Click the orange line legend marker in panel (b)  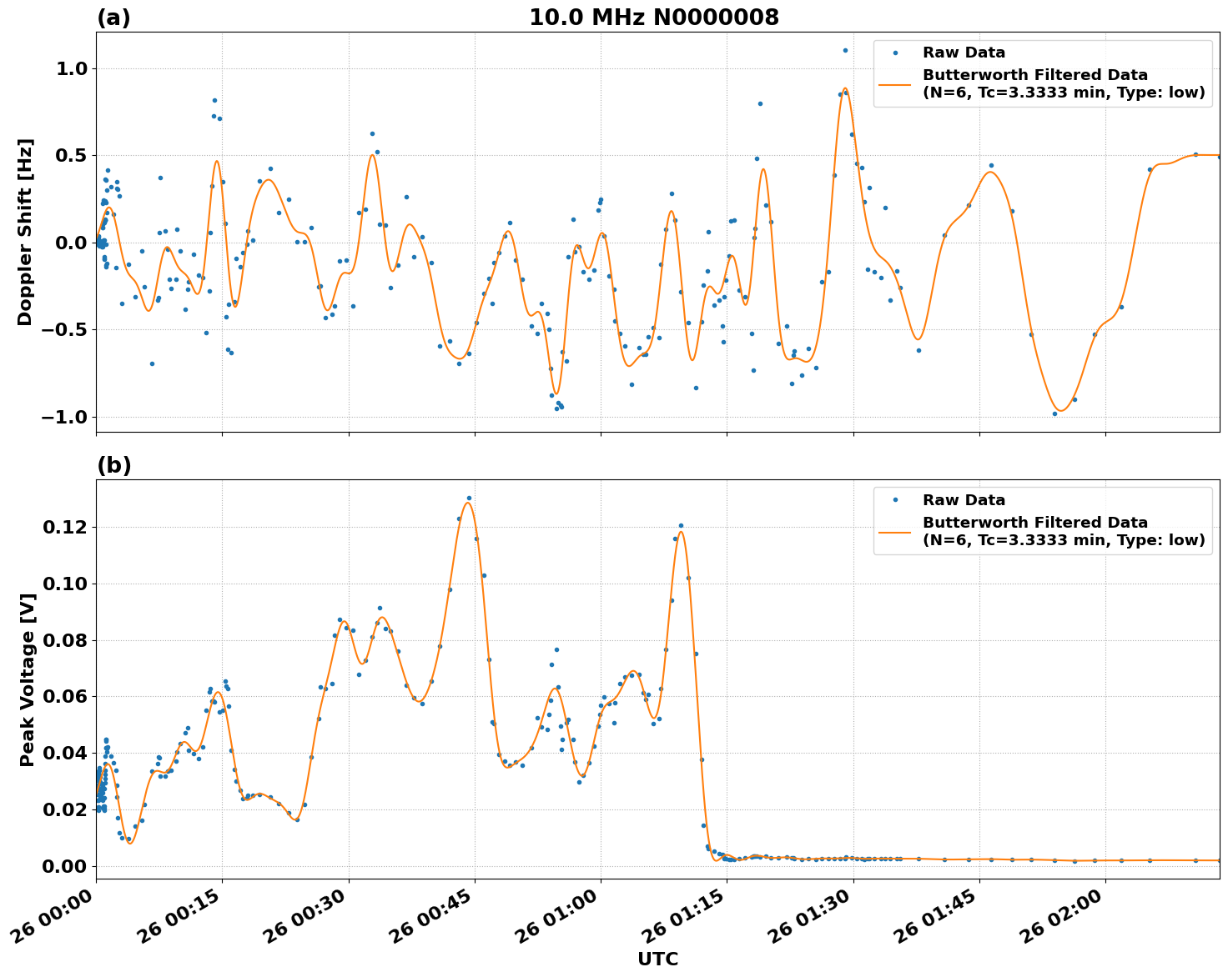click(895, 532)
